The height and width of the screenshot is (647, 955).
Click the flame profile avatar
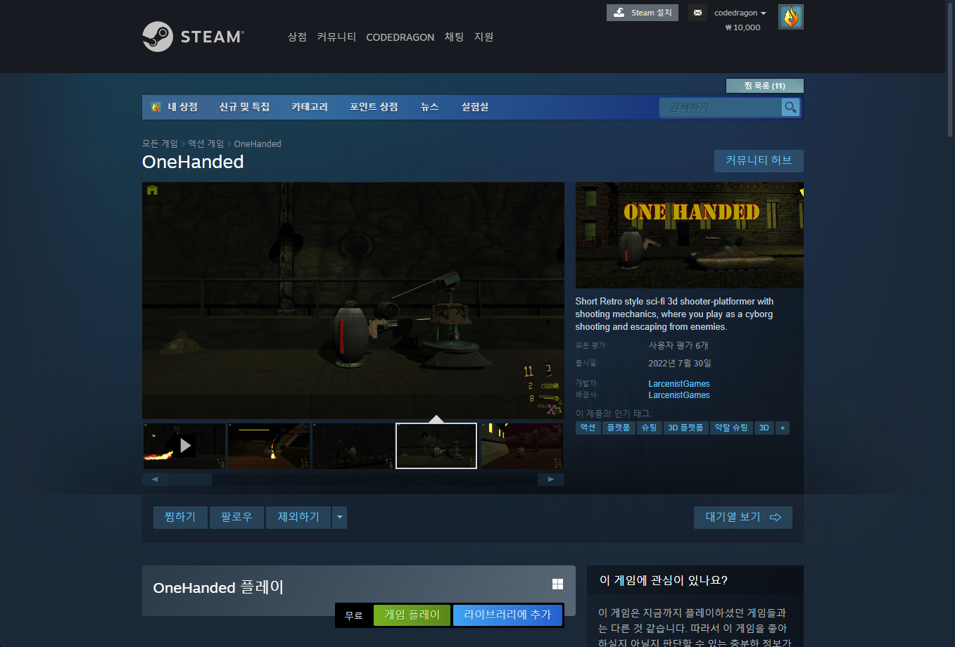tap(791, 17)
